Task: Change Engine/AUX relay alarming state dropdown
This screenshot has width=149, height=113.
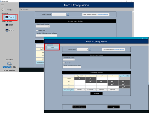Action: [x=80, y=90]
